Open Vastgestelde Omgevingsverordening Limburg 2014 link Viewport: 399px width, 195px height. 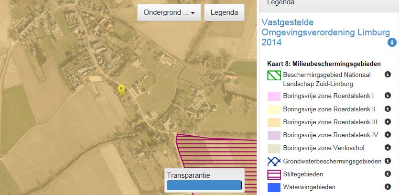325,32
